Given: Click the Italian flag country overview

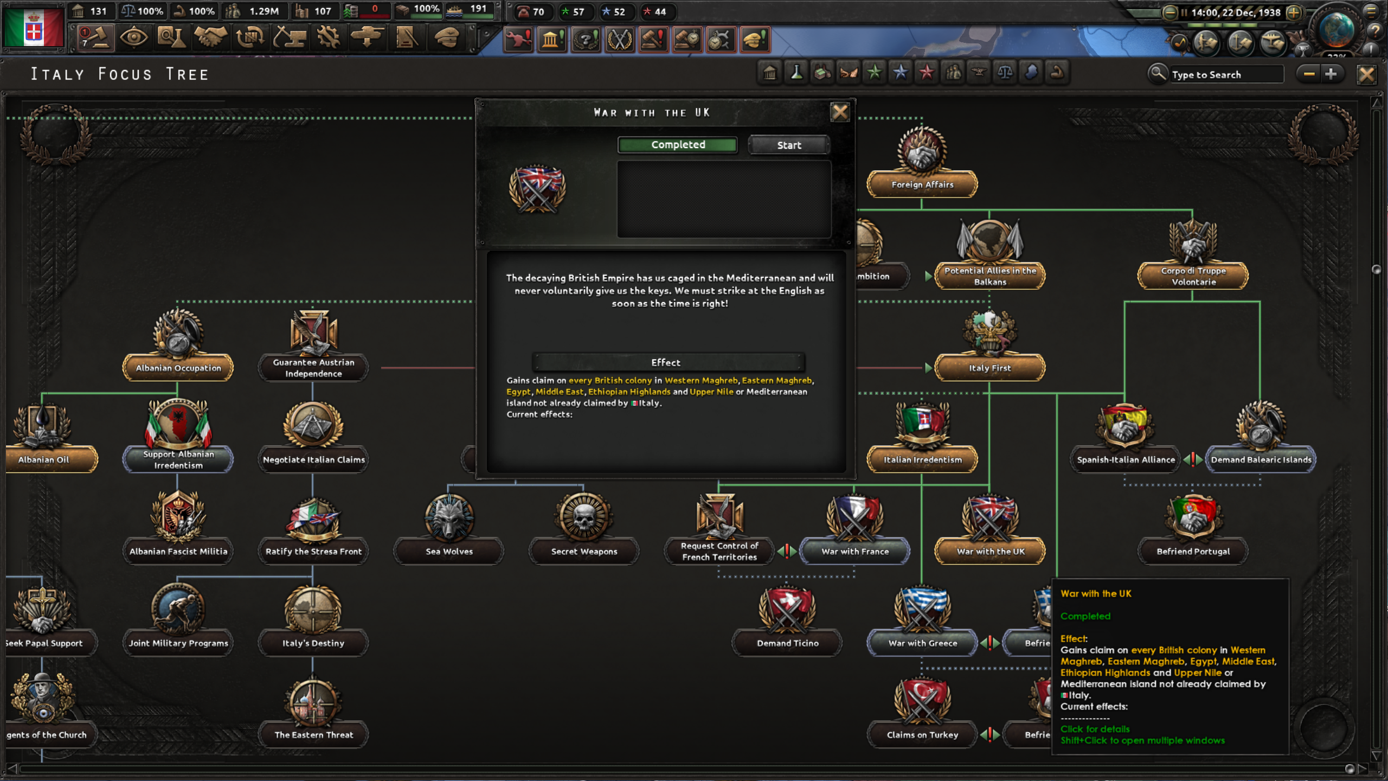Looking at the screenshot, I should click(x=34, y=27).
